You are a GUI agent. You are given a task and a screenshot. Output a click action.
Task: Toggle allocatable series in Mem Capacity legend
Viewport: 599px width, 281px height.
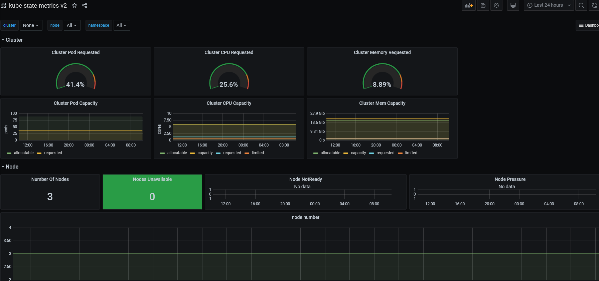tap(330, 153)
